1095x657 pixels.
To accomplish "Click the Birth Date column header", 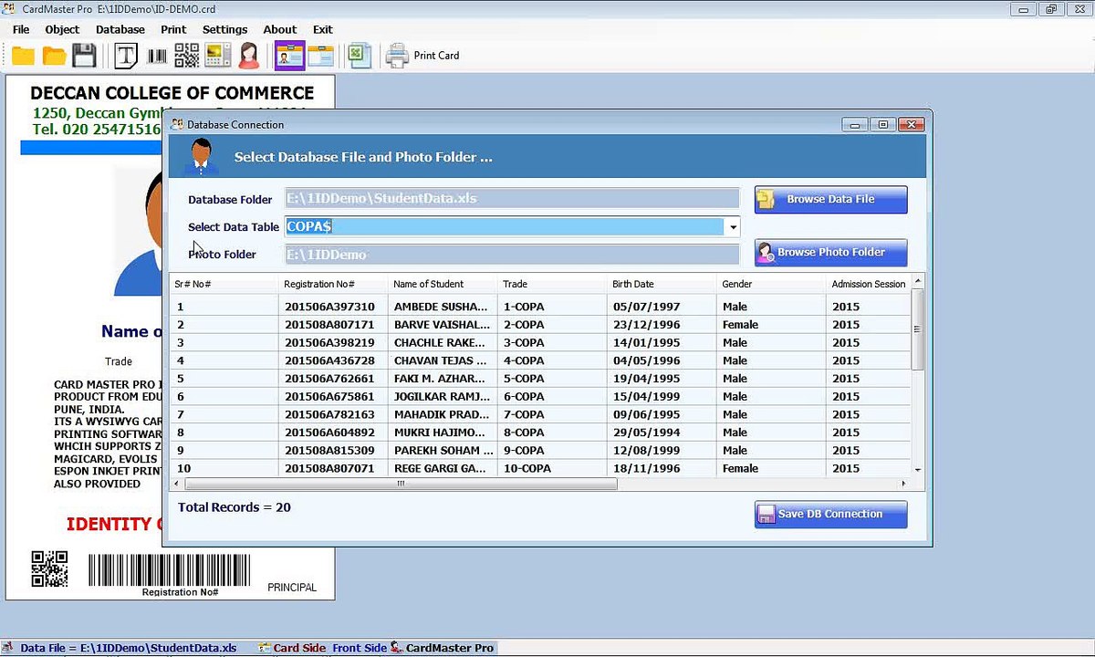I will [x=662, y=284].
